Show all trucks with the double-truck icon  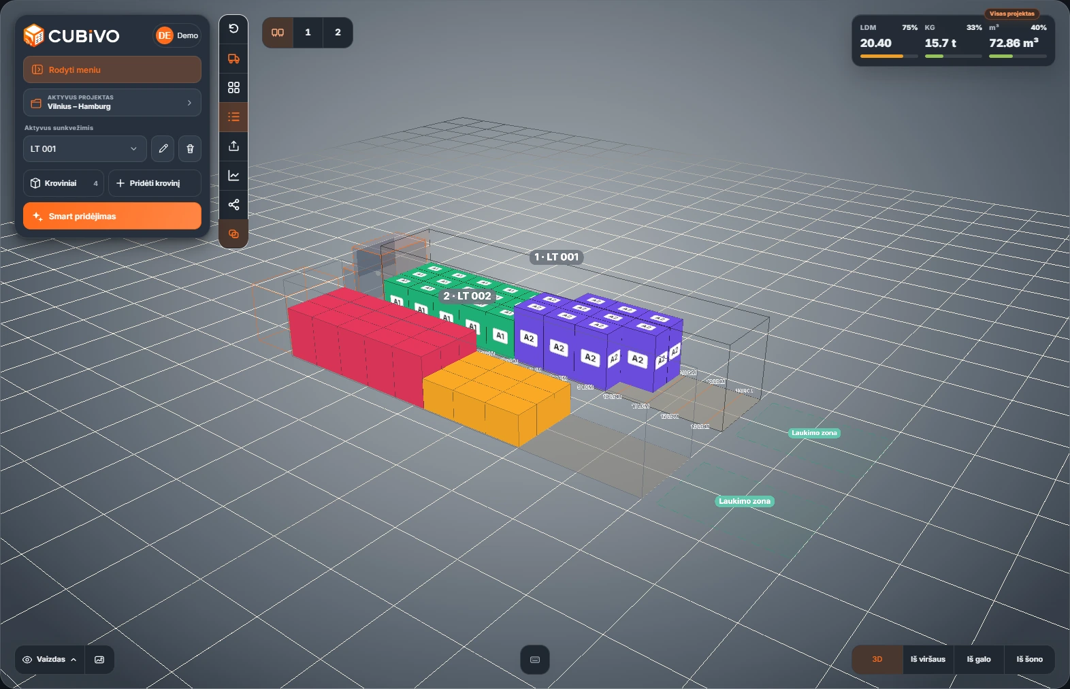[278, 32]
